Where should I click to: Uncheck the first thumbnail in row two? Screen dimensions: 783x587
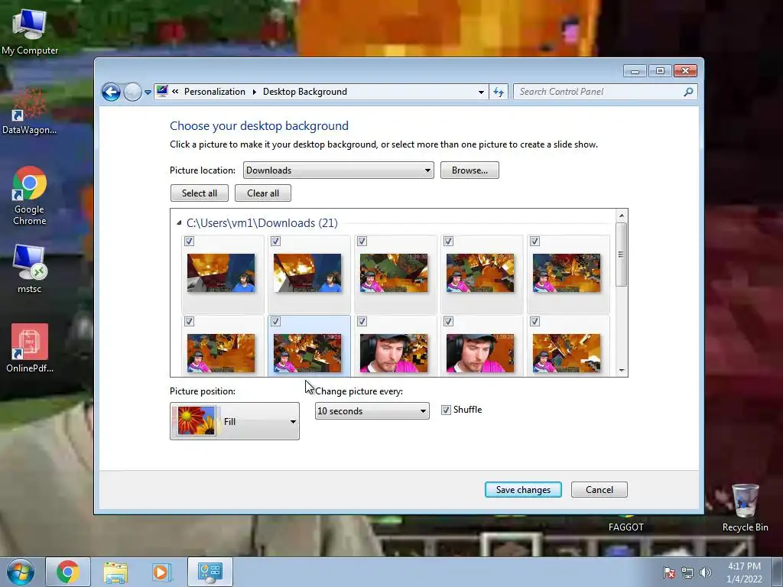190,322
